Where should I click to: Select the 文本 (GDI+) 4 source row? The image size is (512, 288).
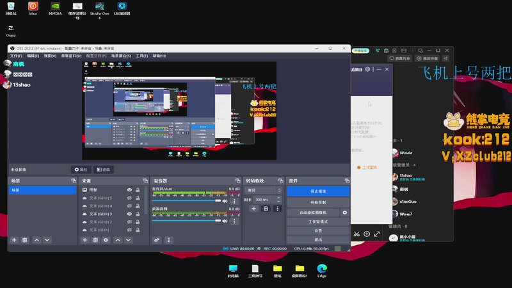[x=111, y=206]
